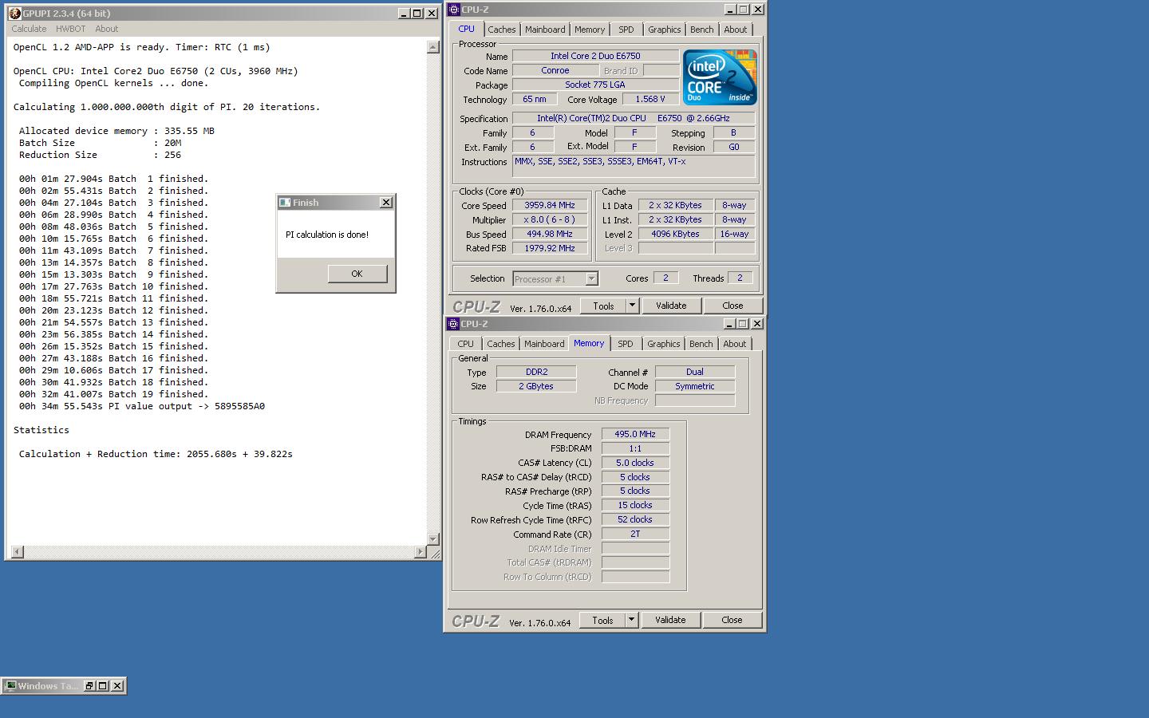Click the Socket 775 LGA package value
This screenshot has width=1149, height=718.
[x=595, y=85]
